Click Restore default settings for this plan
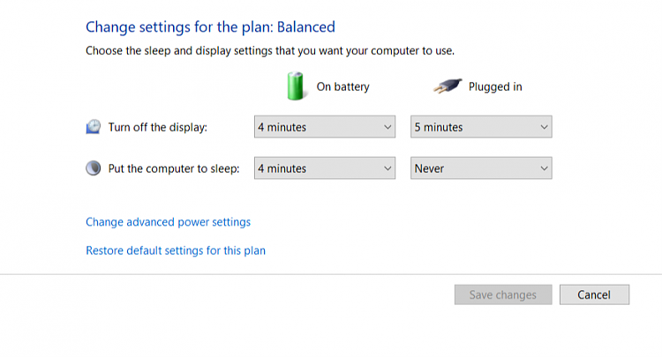The image size is (662, 357). [176, 250]
